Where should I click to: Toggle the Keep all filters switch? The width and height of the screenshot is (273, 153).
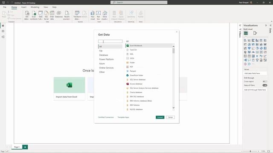point(264,85)
